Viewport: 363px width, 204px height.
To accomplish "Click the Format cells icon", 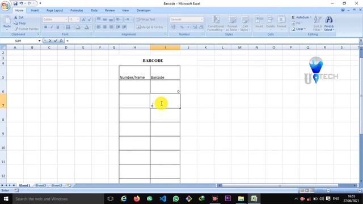I will pyautogui.click(x=281, y=20).
